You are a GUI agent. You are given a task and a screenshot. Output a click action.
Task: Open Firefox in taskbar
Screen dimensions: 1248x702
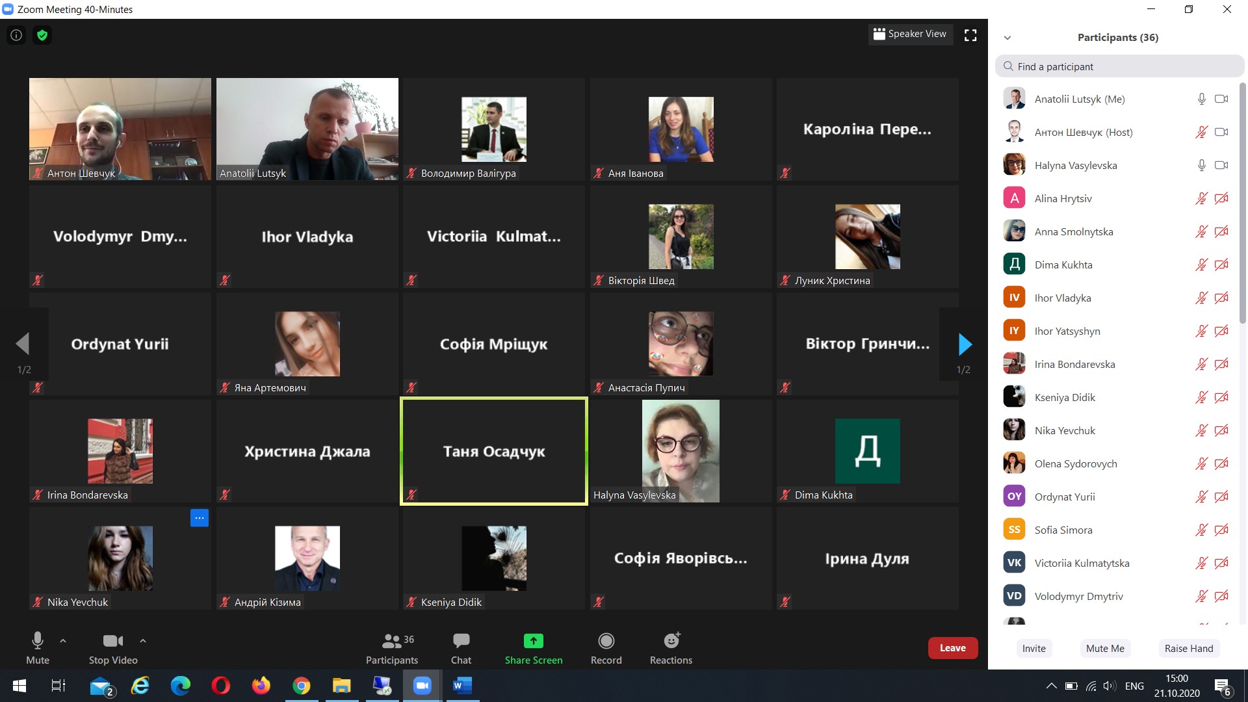coord(261,686)
